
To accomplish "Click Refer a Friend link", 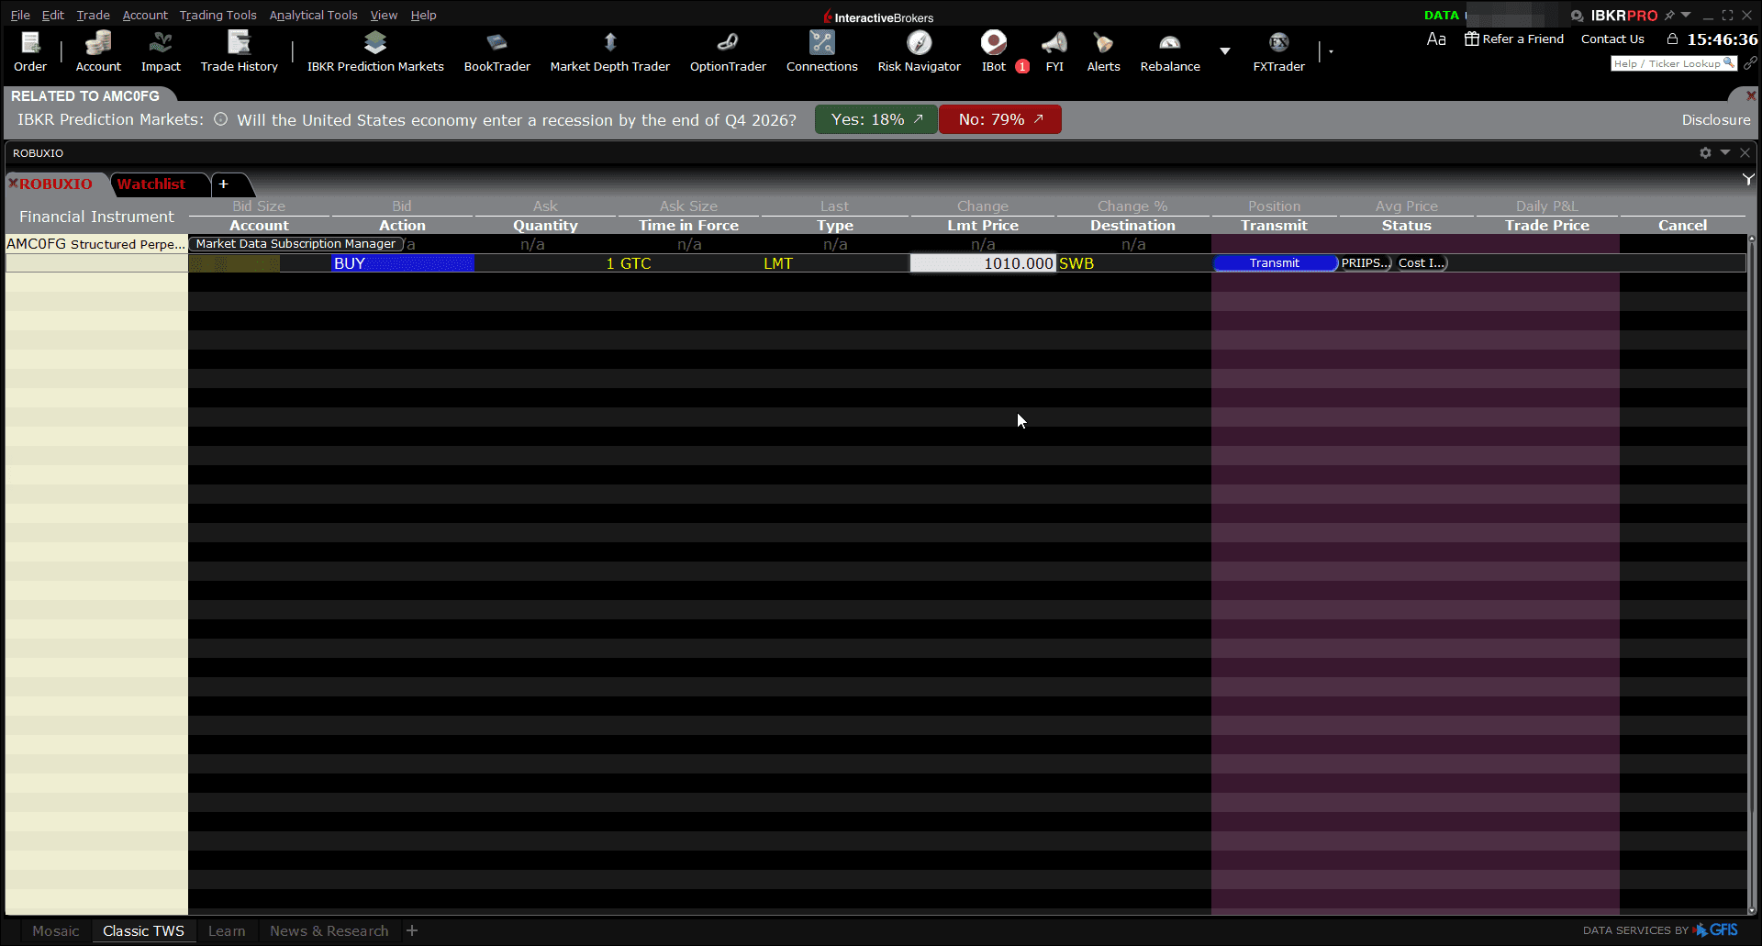I will (1514, 39).
